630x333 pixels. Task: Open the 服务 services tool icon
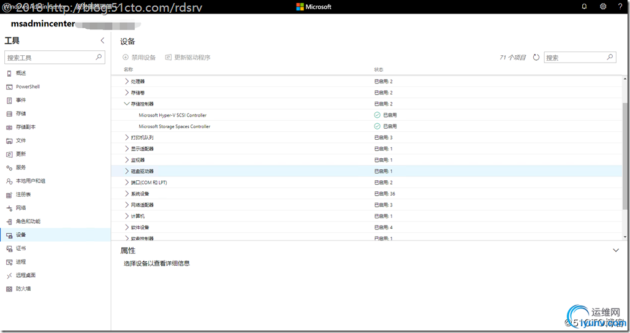tap(9, 167)
